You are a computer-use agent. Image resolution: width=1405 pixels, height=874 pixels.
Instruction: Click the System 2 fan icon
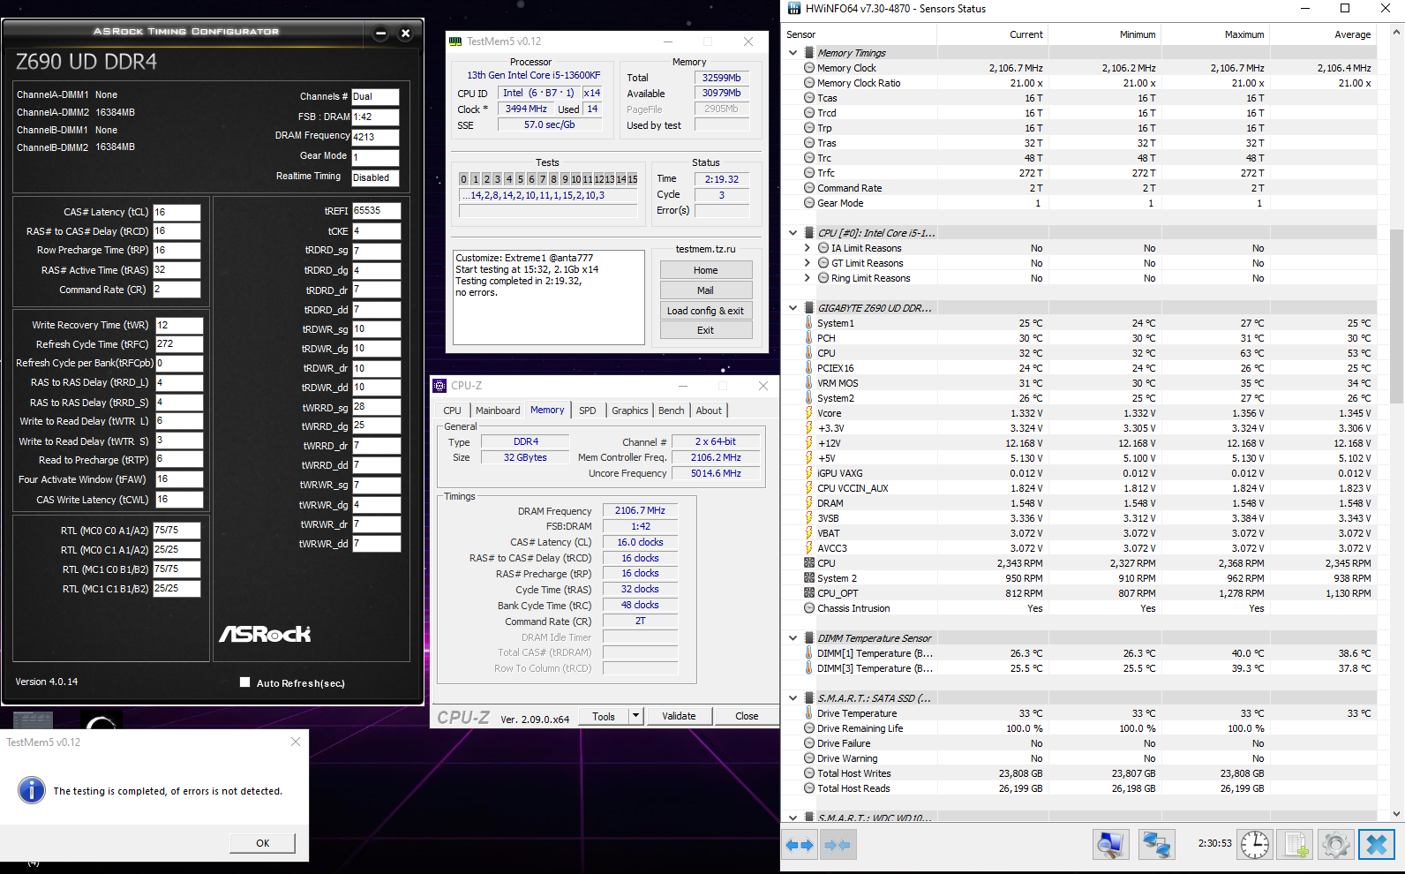coord(809,578)
